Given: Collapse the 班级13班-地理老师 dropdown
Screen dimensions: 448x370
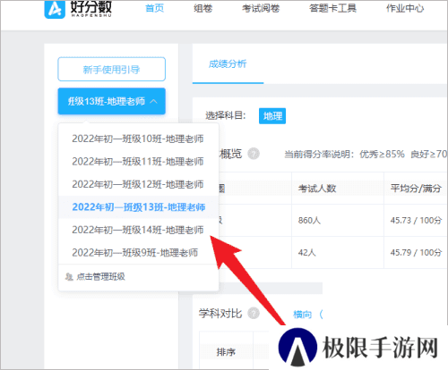Looking at the screenshot, I should 112,101.
